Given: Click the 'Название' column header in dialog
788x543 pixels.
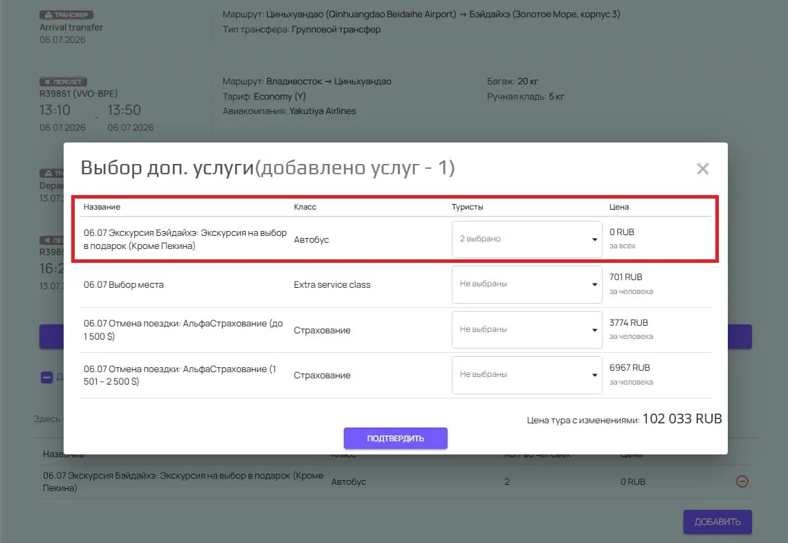Looking at the screenshot, I should click(102, 207).
